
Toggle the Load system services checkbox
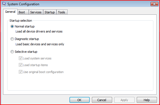(x=20, y=58)
